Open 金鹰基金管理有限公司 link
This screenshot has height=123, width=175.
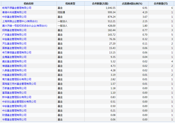click(14, 57)
